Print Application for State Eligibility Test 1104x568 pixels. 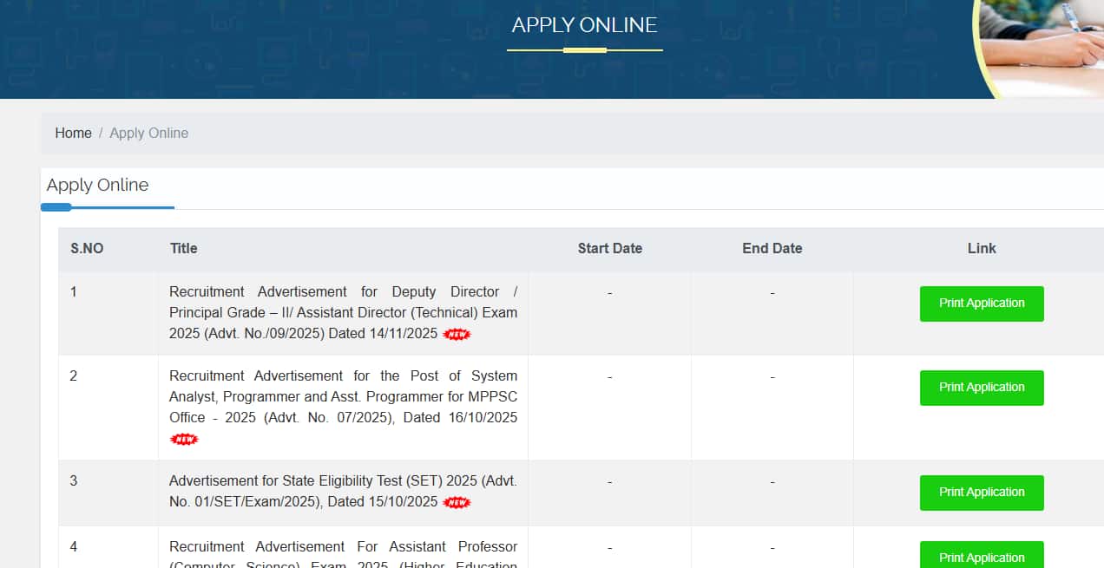pos(981,493)
